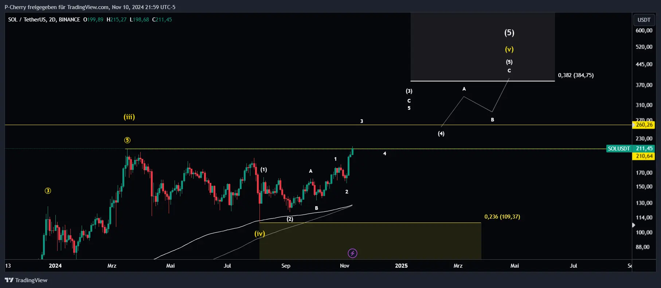This screenshot has width=661, height=288.
Task: Click the Sep date axis label
Action: point(286,266)
